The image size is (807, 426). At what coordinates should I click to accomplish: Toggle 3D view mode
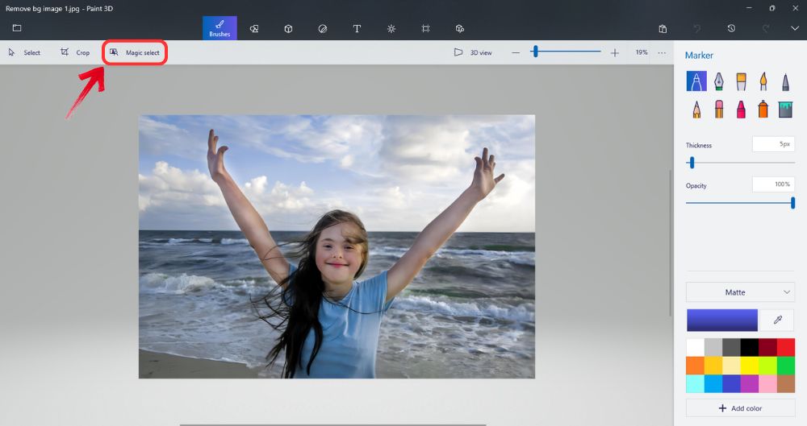[x=473, y=52]
